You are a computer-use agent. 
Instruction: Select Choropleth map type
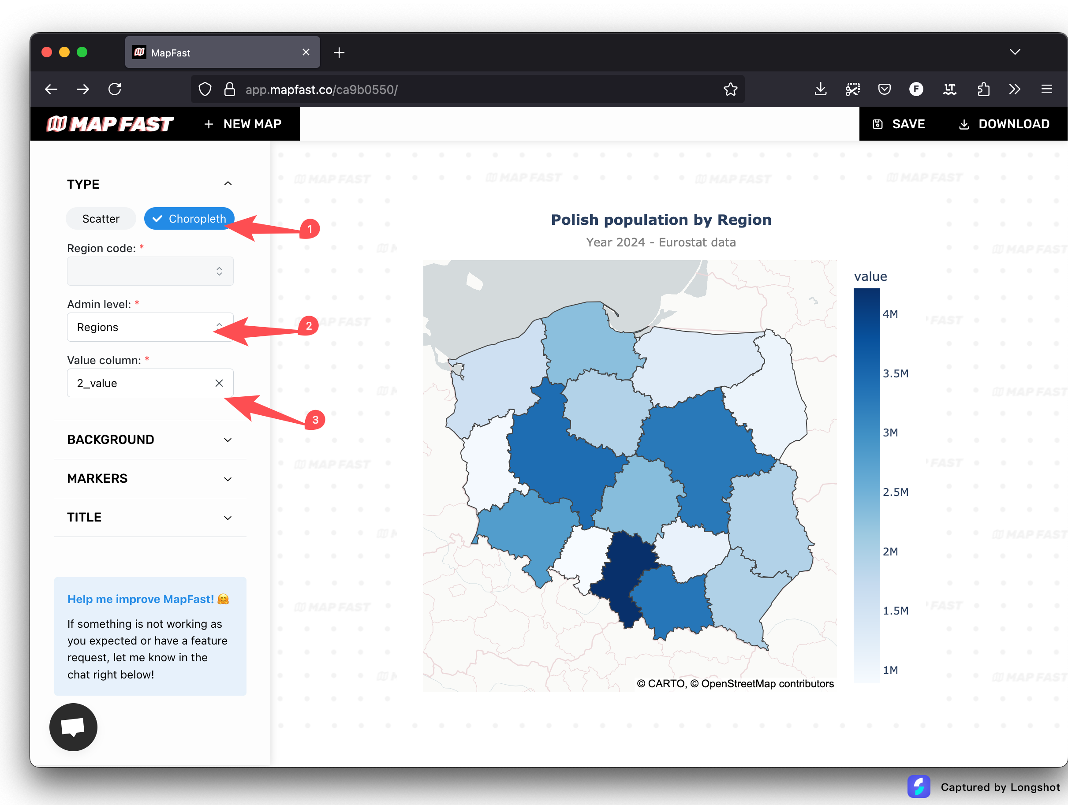[x=189, y=219]
